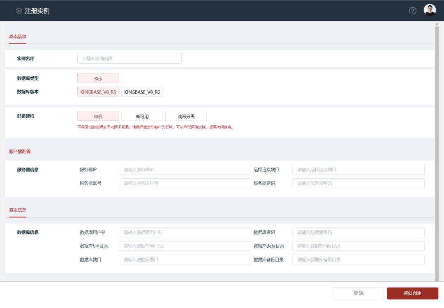Open the user avatar profile
Viewport: 444px width, 308px height.
coord(430,10)
